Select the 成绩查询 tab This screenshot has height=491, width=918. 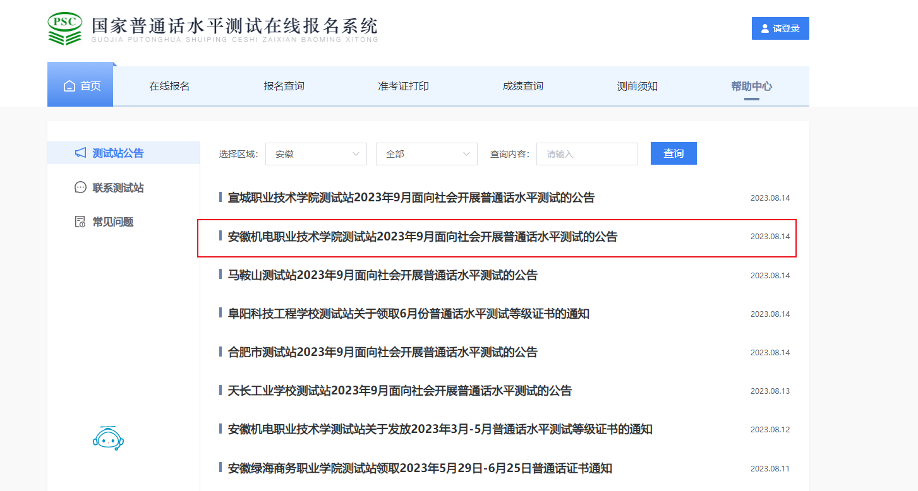click(x=522, y=86)
